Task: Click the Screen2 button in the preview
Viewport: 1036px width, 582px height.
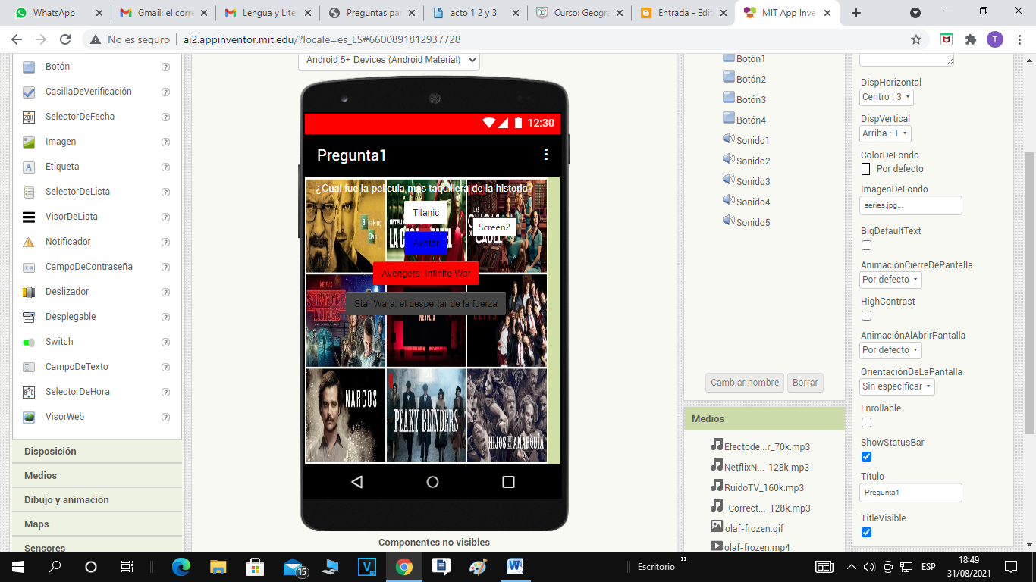Action: coord(494,227)
